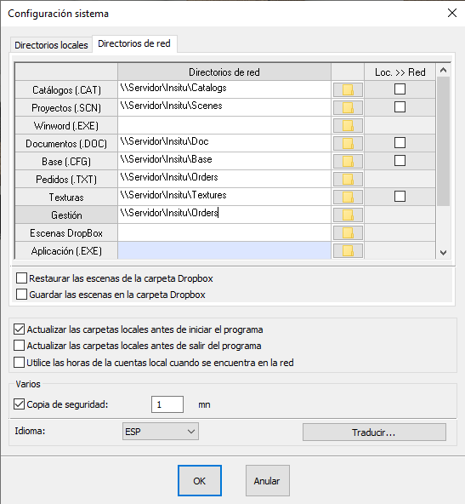Check Restaurar las escenas de la carpeta Dropbox
The image size is (465, 504).
pos(21,278)
